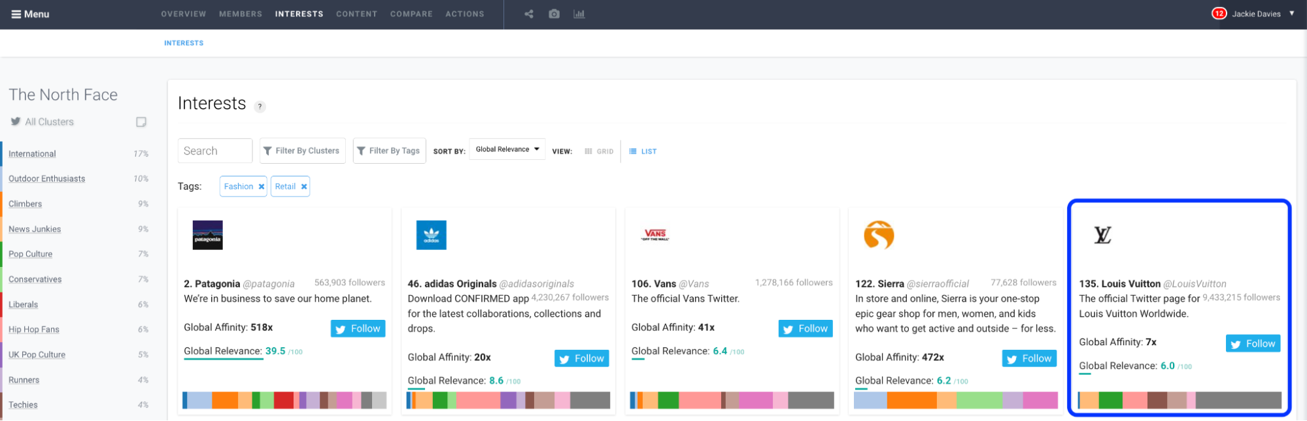Image resolution: width=1307 pixels, height=421 pixels.
Task: Switch to List view
Action: coord(643,151)
